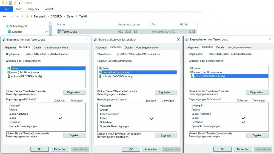Click CADBRO in the address path

coord(56,16)
